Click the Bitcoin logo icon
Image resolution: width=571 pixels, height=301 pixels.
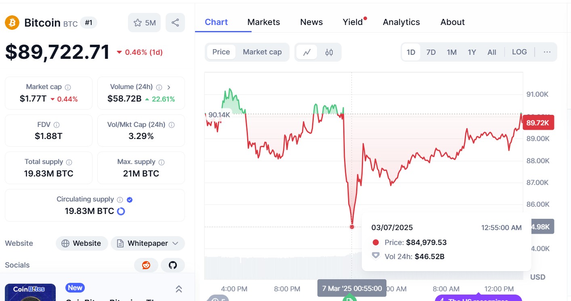(x=12, y=23)
